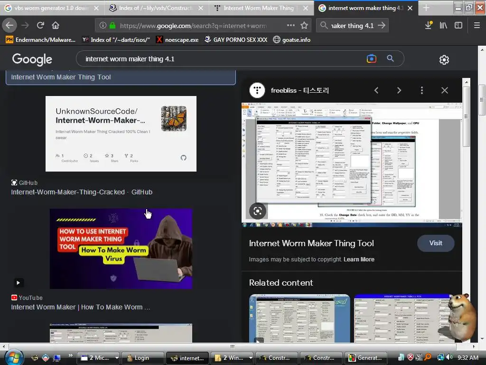The width and height of the screenshot is (486, 365).
Task: Click the play icon below YouTube thumbnail
Action: click(x=18, y=283)
